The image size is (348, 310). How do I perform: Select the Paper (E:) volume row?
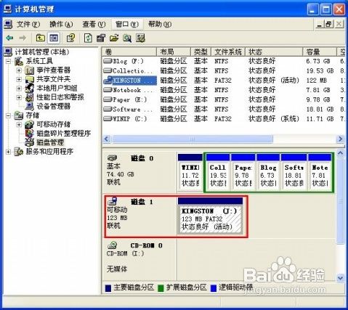(223, 99)
